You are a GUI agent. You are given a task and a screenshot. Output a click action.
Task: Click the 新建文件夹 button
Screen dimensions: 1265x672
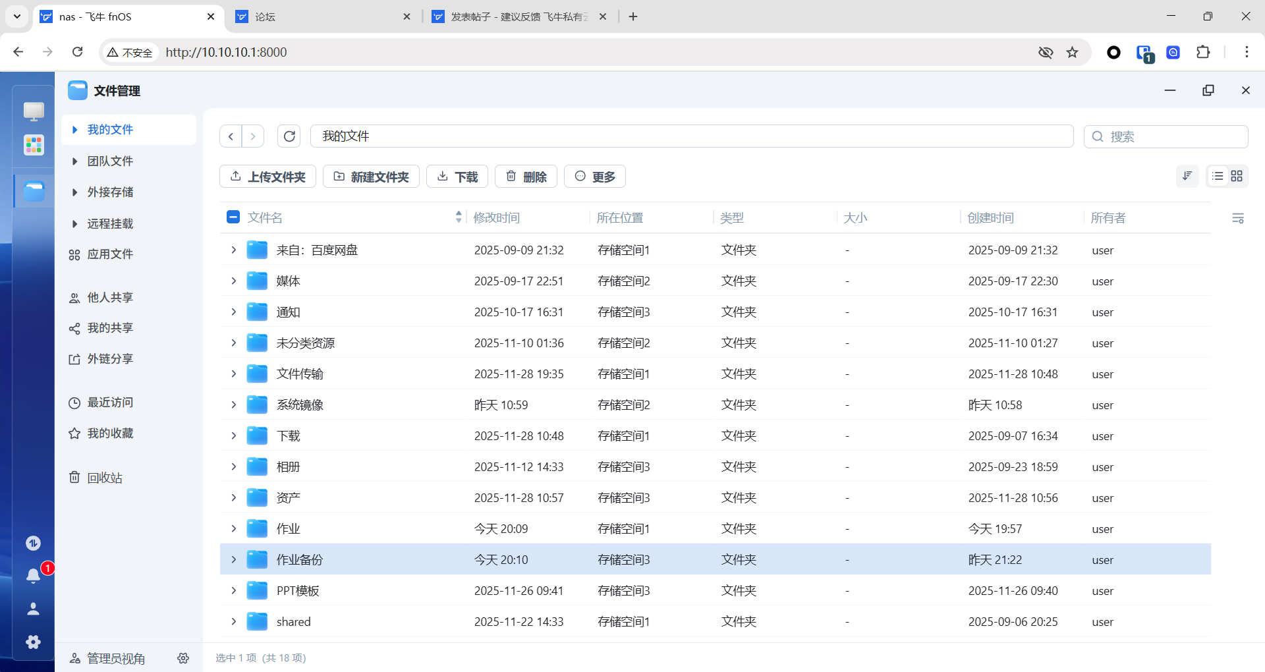click(x=371, y=176)
